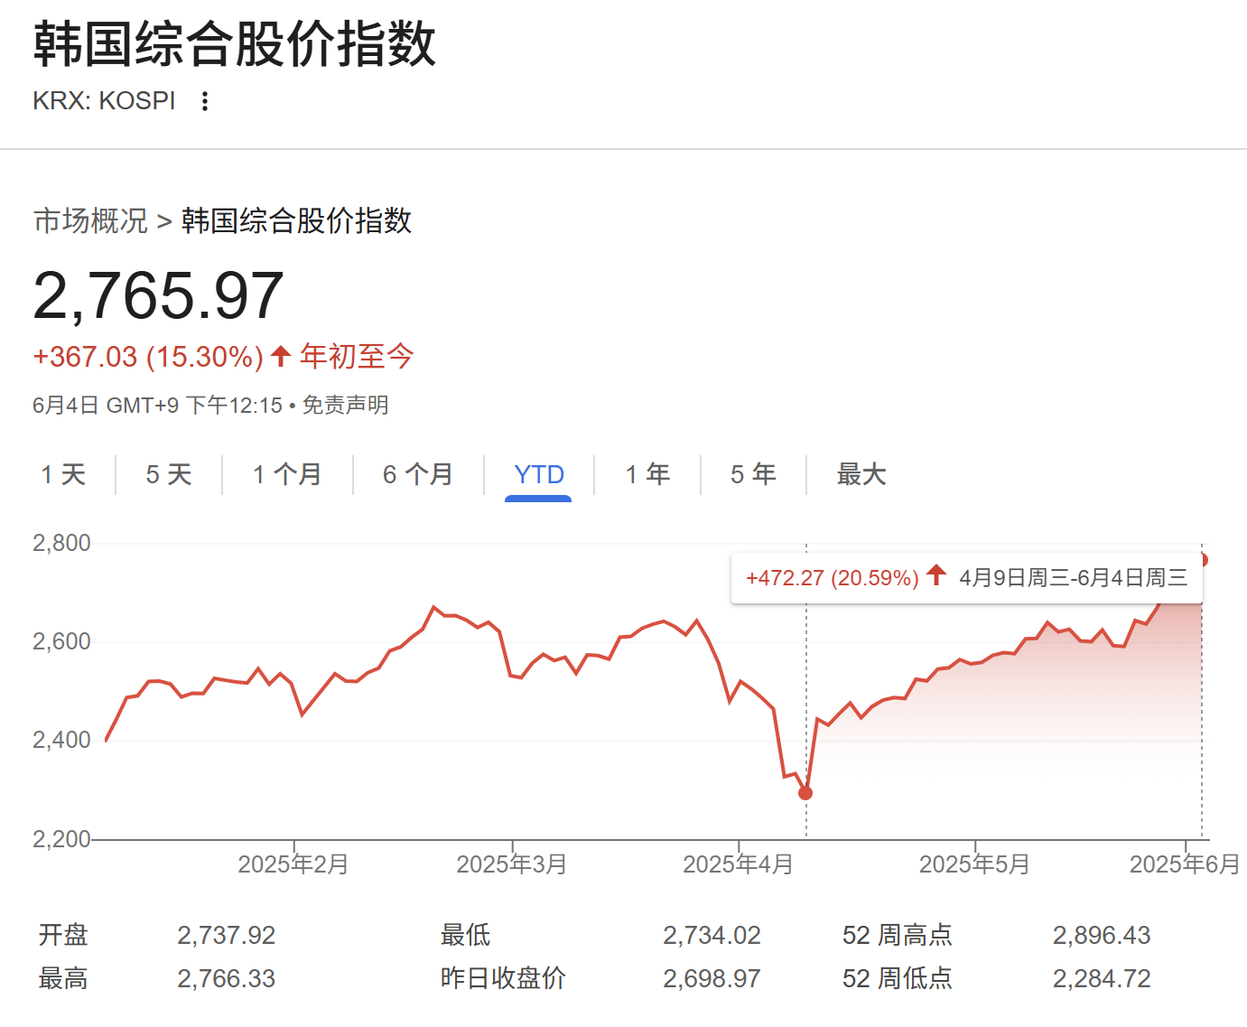Image resolution: width=1247 pixels, height=1027 pixels.
Task: Open the 5年 performance view
Action: point(752,473)
